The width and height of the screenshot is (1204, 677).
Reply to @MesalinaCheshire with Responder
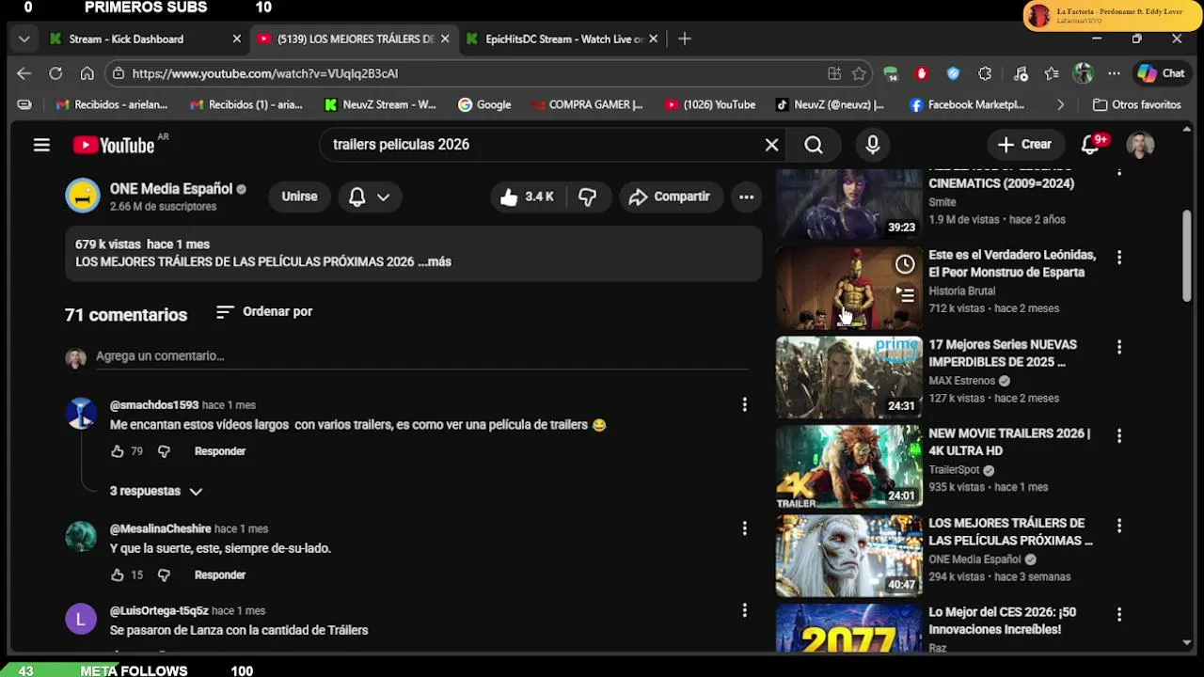tap(220, 575)
